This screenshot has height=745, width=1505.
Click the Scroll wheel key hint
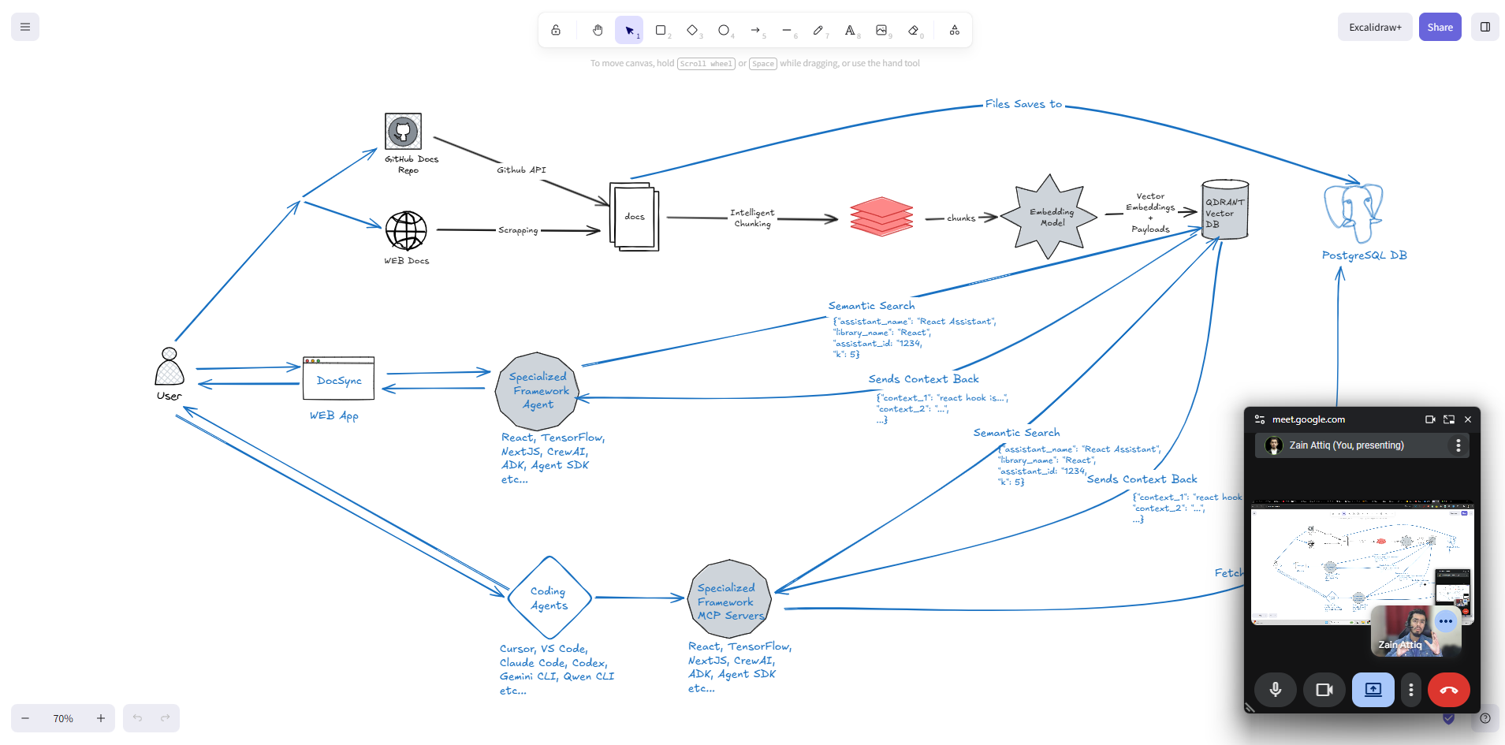click(706, 64)
